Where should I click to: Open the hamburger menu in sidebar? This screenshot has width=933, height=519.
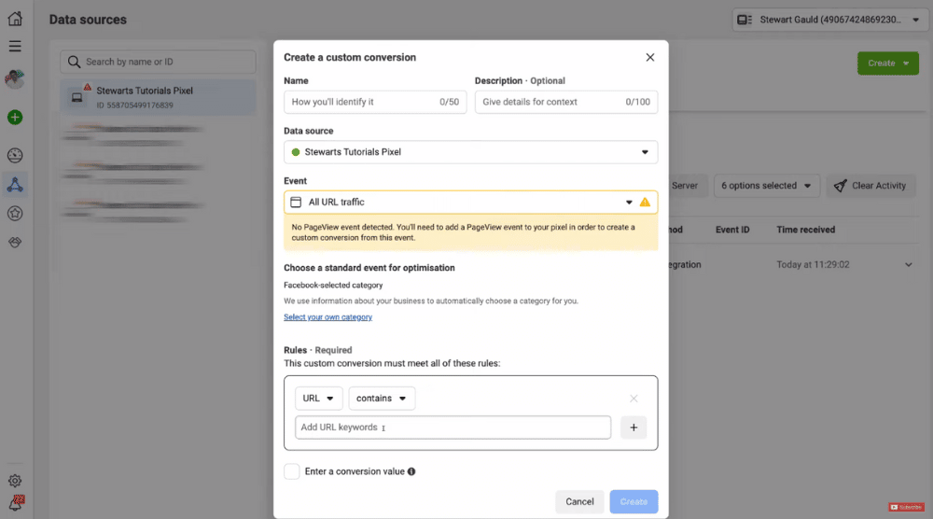15,47
